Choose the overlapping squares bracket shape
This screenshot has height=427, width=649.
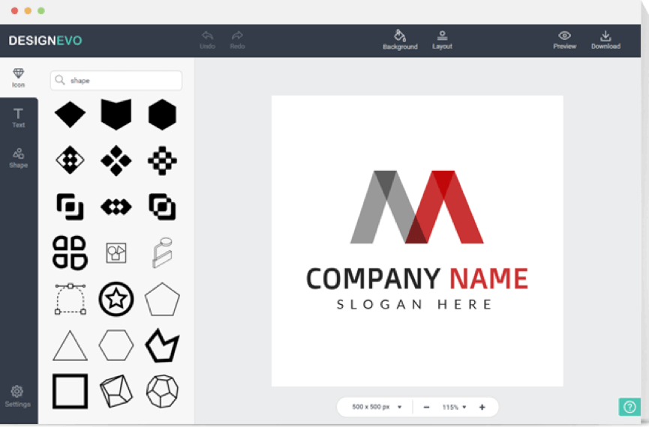[70, 206]
